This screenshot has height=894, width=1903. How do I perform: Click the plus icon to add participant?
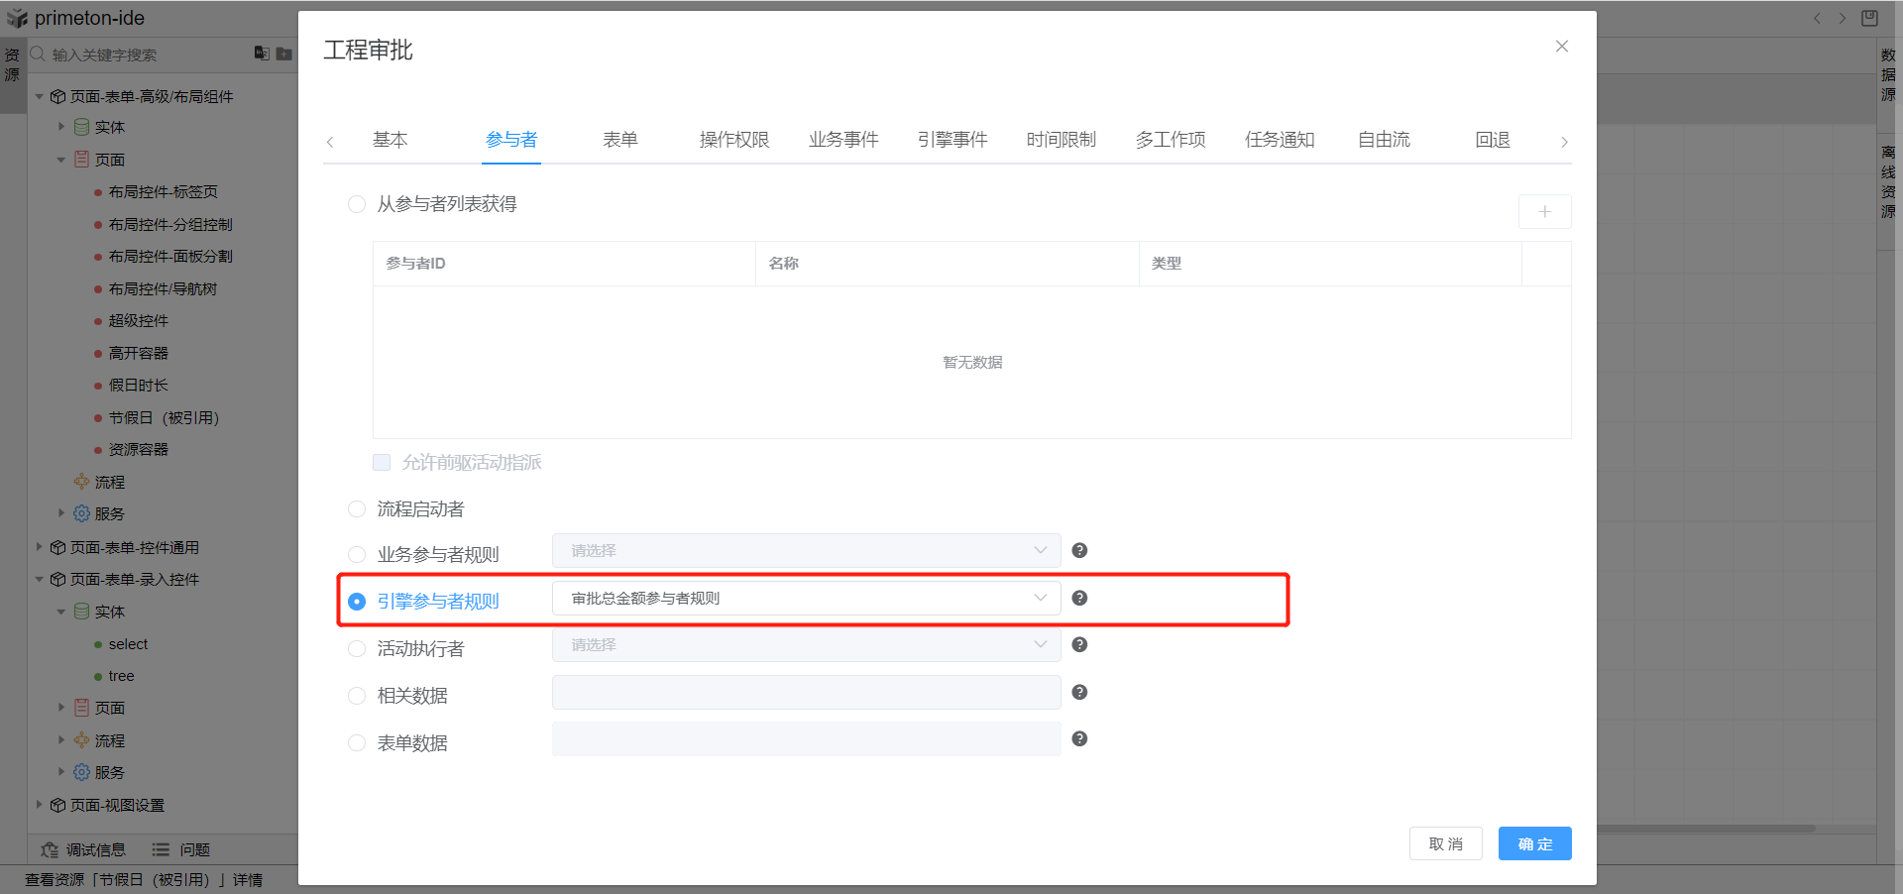[x=1544, y=212]
